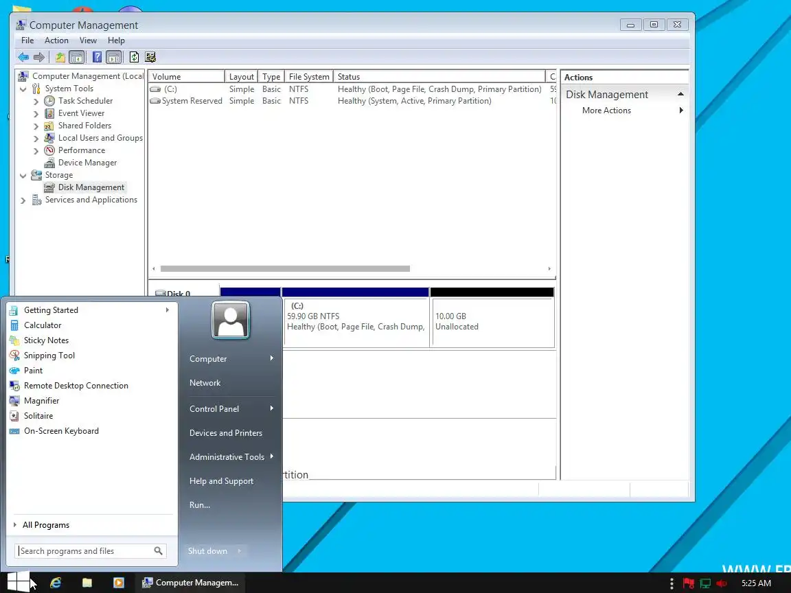
Task: Open Paint from Start menu
Action: 33,371
